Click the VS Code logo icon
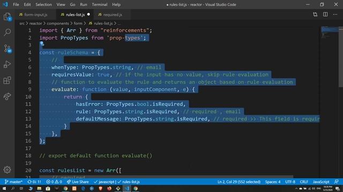 (x=5, y=4)
